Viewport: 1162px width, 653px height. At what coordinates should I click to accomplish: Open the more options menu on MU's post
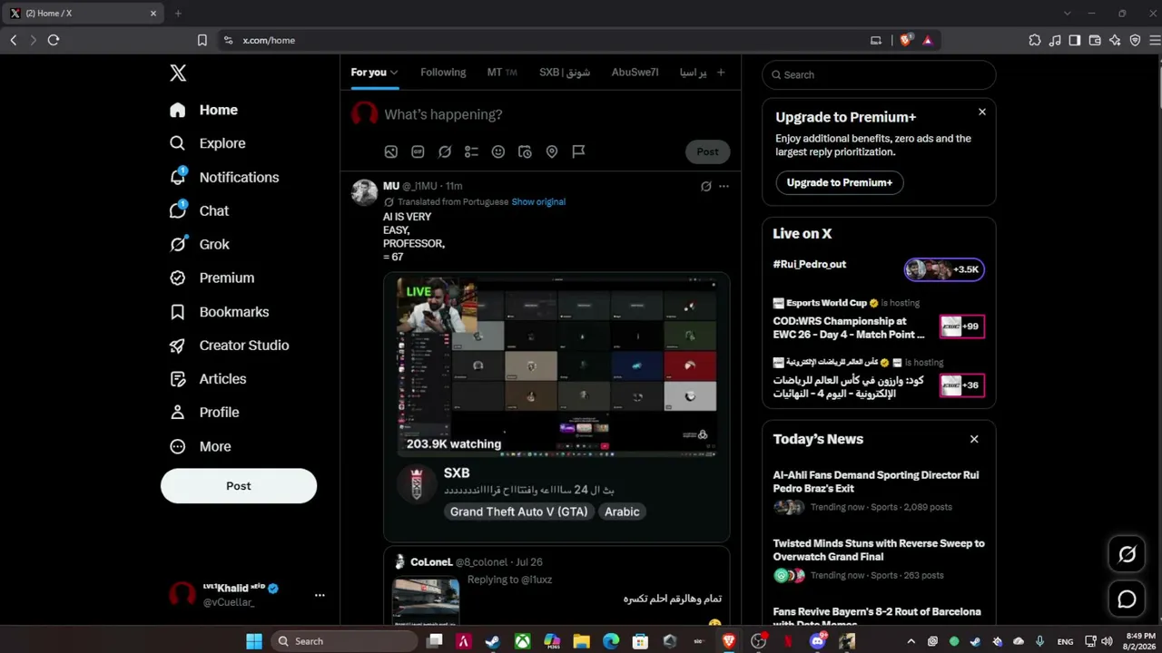tap(724, 186)
